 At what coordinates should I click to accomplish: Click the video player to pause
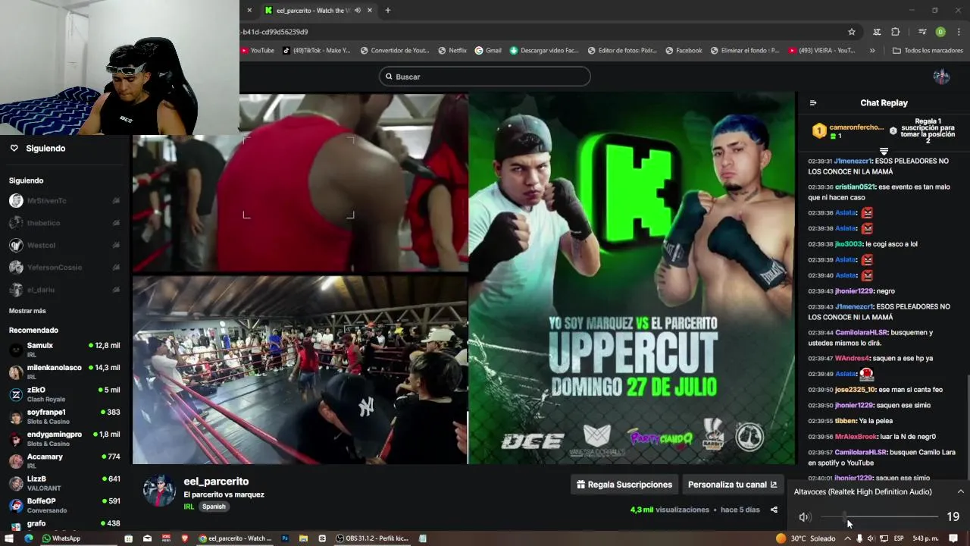click(x=464, y=278)
